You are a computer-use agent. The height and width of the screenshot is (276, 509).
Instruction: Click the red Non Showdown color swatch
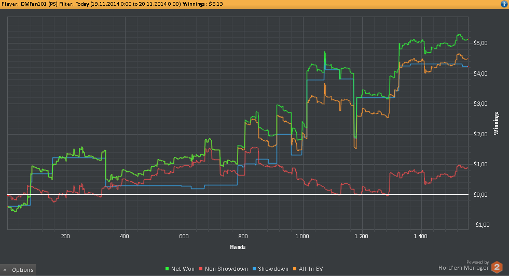point(201,269)
